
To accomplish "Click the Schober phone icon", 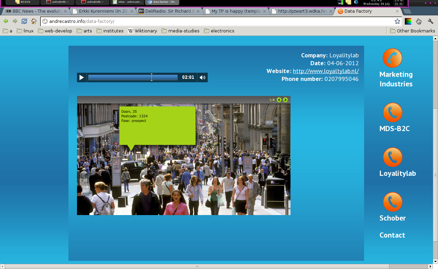I will [x=392, y=202].
